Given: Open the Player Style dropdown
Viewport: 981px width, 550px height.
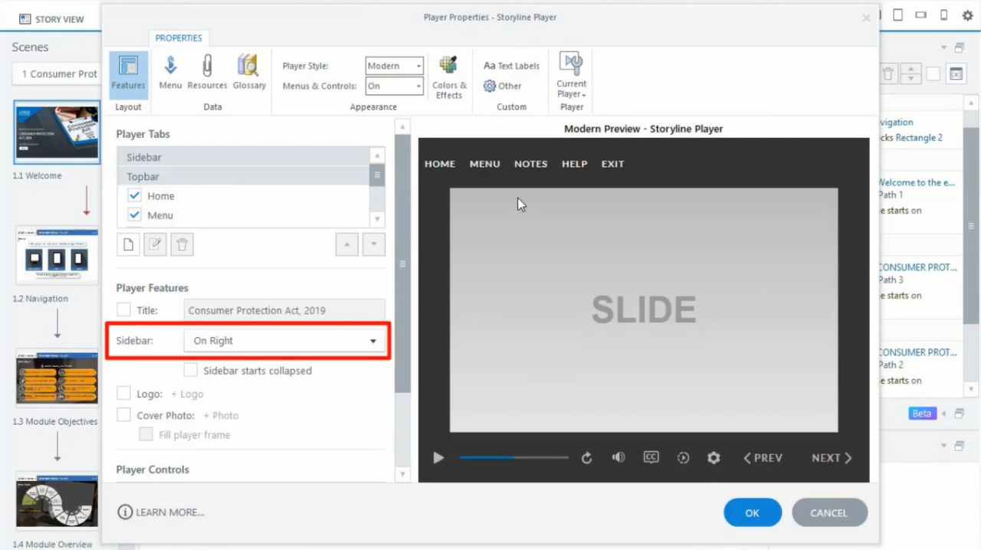Looking at the screenshot, I should pos(394,66).
